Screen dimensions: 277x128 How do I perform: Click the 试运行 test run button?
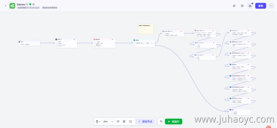(x=173, y=121)
